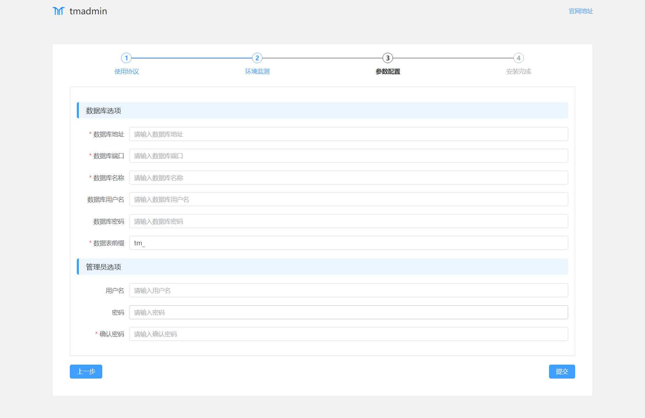645x418 pixels.
Task: Click into the 数据库名称 field
Action: [348, 178]
